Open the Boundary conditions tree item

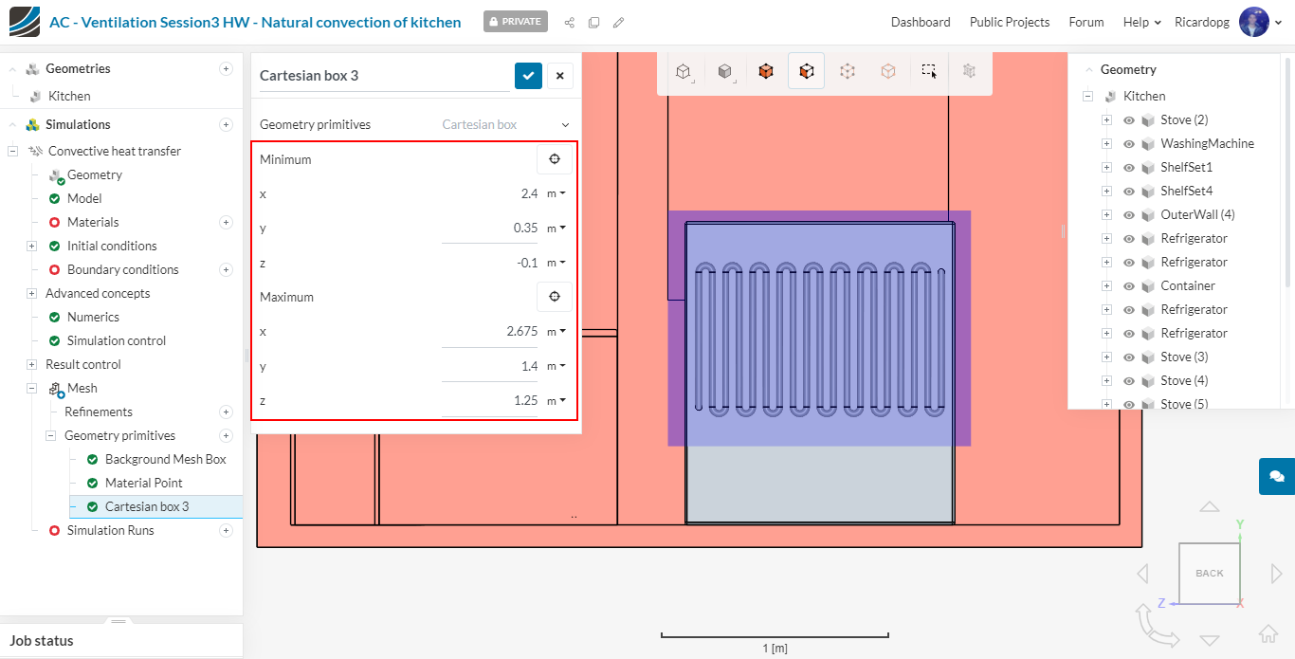pyautogui.click(x=122, y=270)
